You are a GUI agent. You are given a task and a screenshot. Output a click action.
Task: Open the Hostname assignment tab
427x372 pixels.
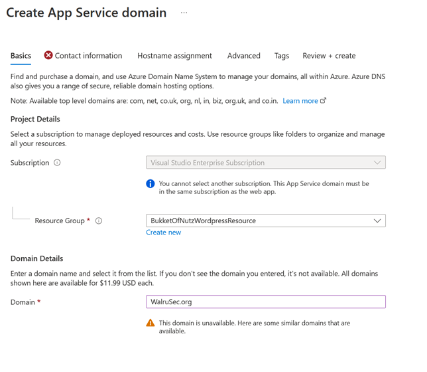(x=174, y=56)
